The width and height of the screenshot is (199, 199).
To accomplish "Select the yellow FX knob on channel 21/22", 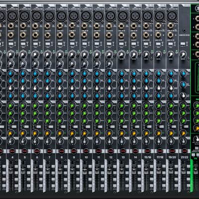I will (183, 133).
